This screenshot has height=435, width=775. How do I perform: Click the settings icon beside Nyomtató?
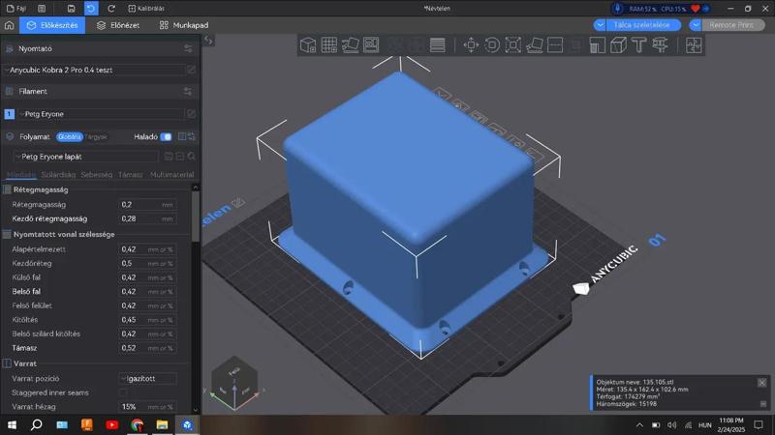(188, 48)
